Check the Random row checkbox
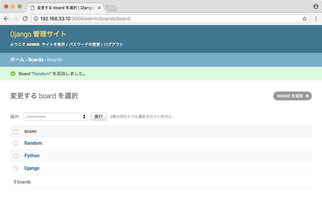This screenshot has height=200, width=322. pos(16,143)
